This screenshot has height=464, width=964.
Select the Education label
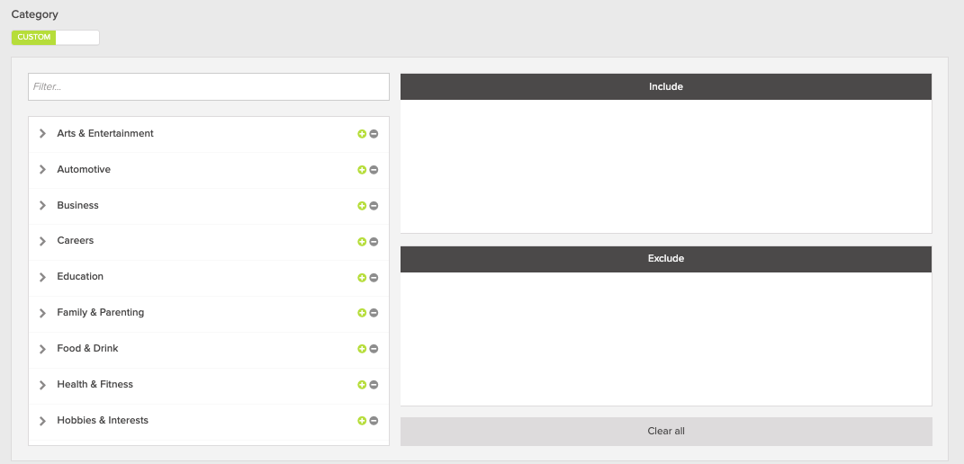click(80, 277)
